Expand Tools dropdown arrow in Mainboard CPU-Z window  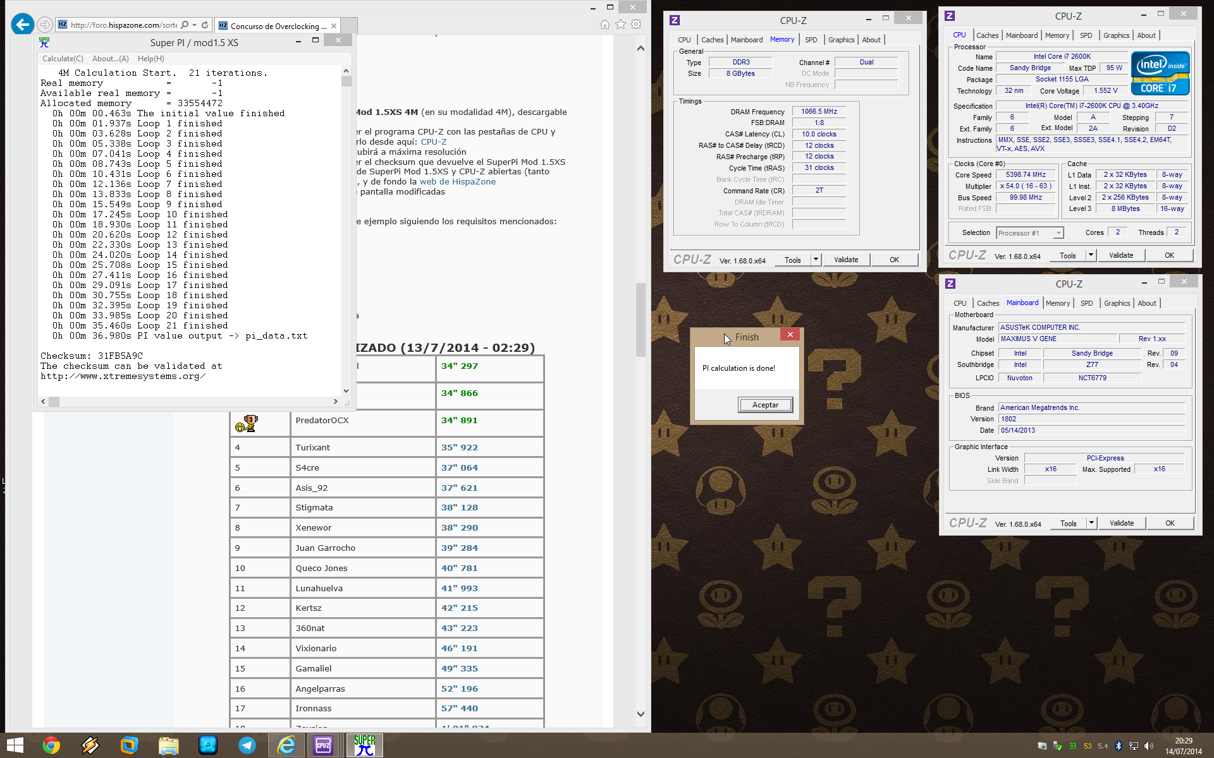click(1091, 523)
